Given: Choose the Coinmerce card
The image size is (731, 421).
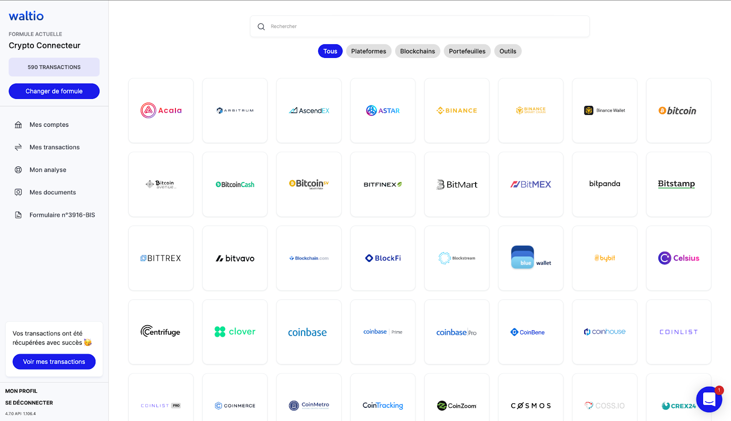Looking at the screenshot, I should click(235, 398).
